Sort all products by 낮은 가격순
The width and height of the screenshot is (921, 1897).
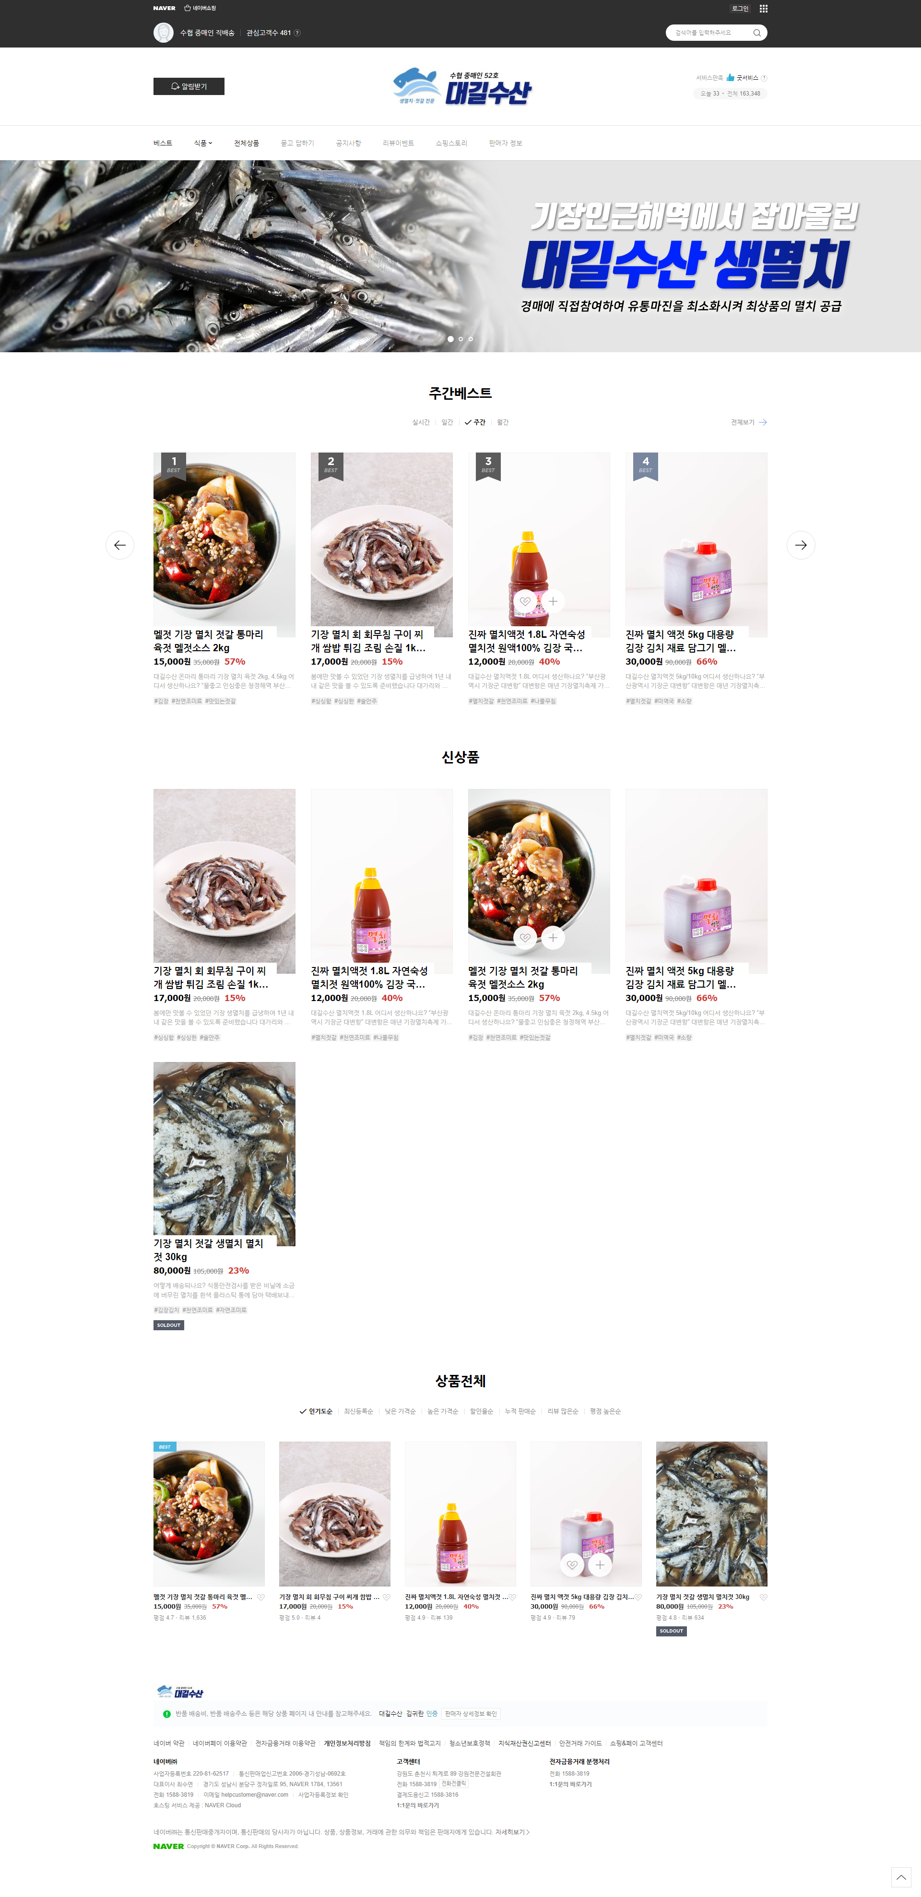400,1411
